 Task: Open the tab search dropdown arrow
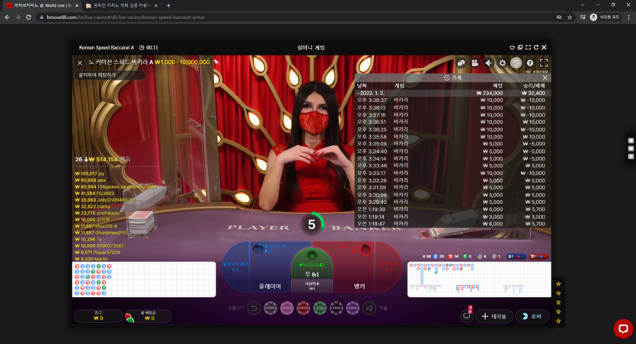click(x=583, y=5)
